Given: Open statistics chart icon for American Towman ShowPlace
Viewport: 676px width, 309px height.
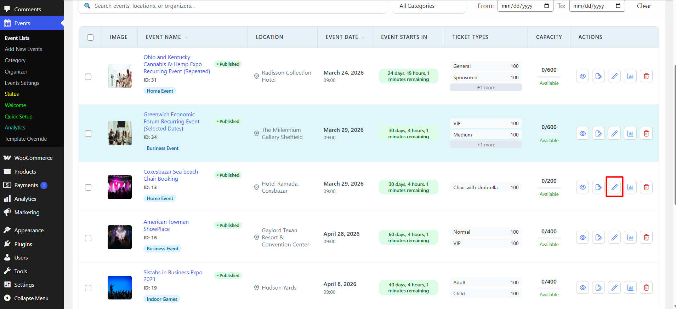Looking at the screenshot, I should 630,238.
